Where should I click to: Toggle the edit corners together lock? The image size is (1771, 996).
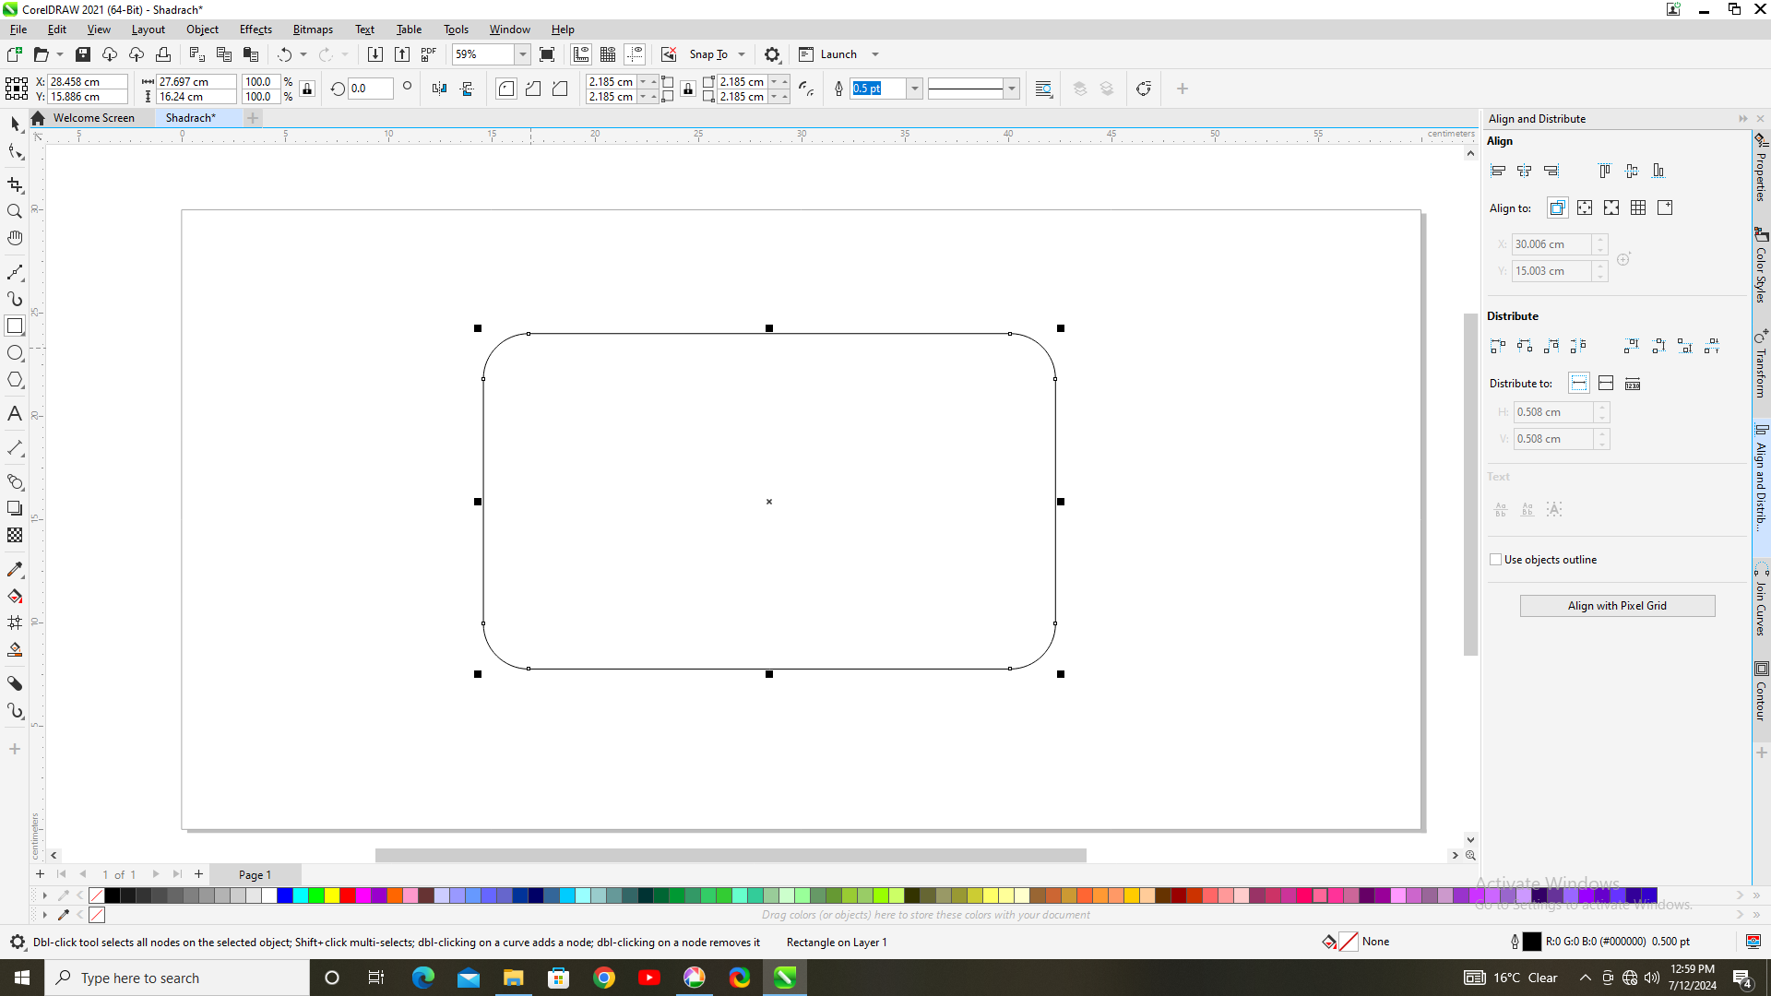click(x=688, y=89)
